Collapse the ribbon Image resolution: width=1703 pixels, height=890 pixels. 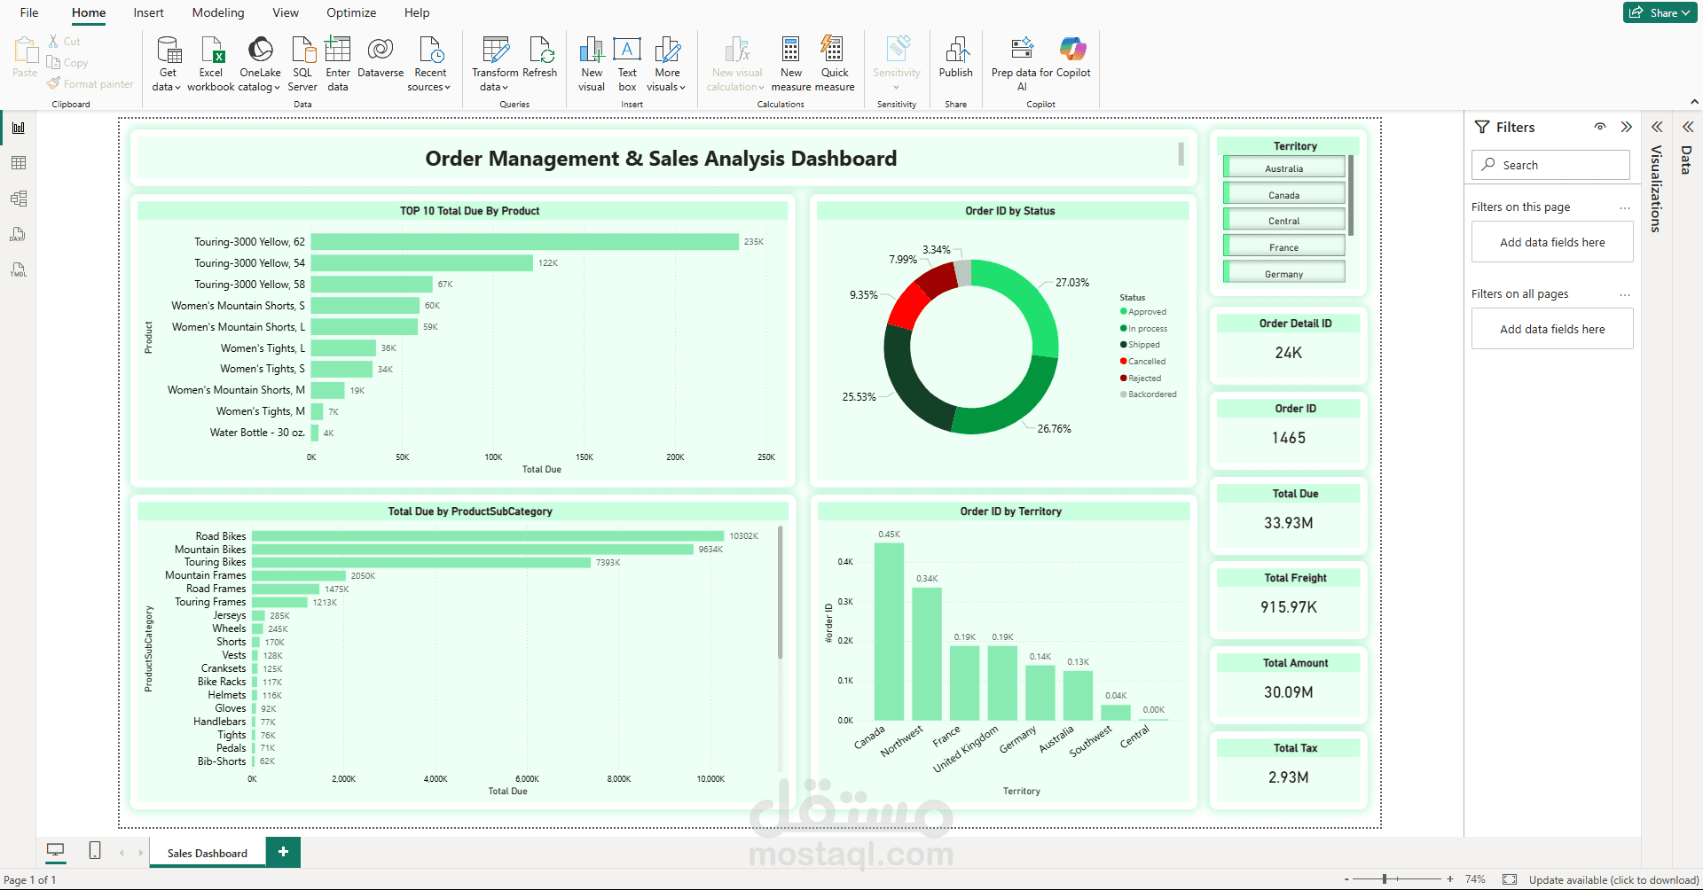coord(1695,103)
